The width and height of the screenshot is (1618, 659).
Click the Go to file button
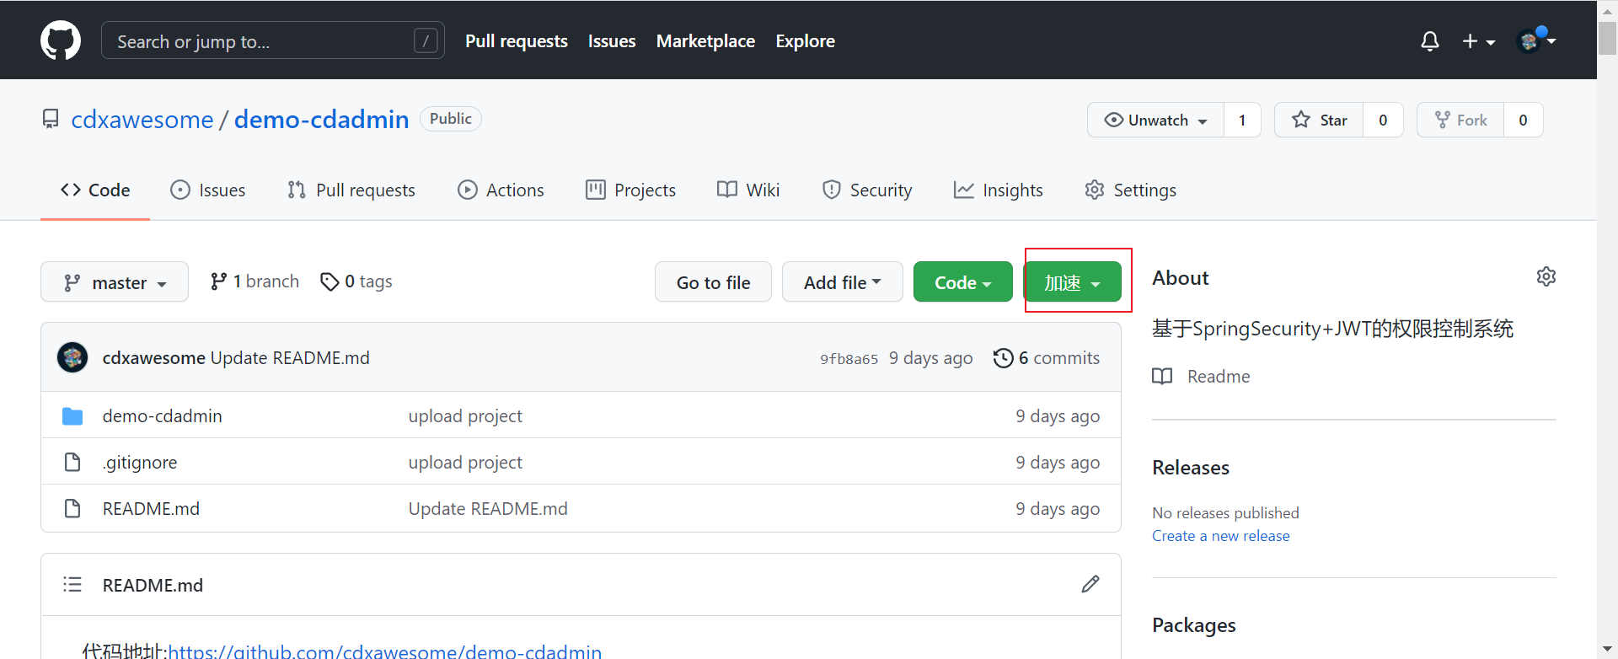[713, 282]
